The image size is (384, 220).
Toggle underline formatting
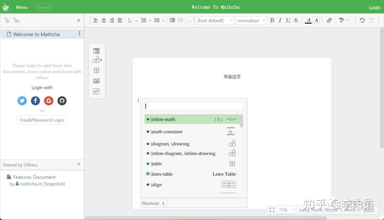pyautogui.click(x=288, y=20)
